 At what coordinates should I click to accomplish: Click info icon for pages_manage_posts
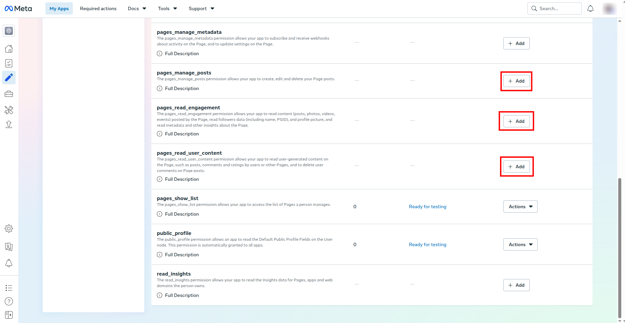tap(160, 88)
